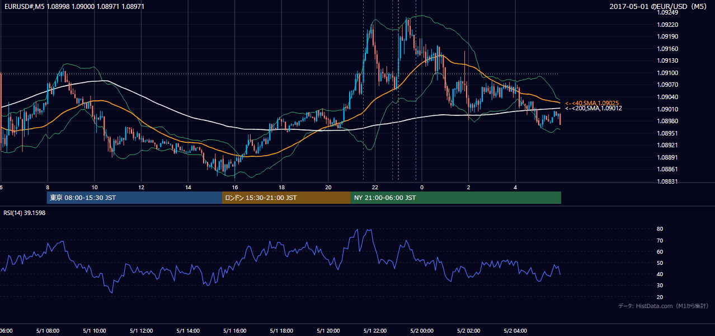Click the orange 40 SMA 1.09025 label
The height and width of the screenshot is (336, 715).
click(x=592, y=103)
